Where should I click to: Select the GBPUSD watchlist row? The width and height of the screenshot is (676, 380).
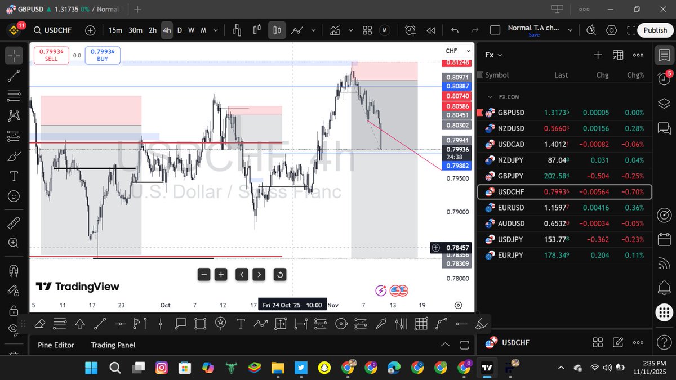[564, 113]
